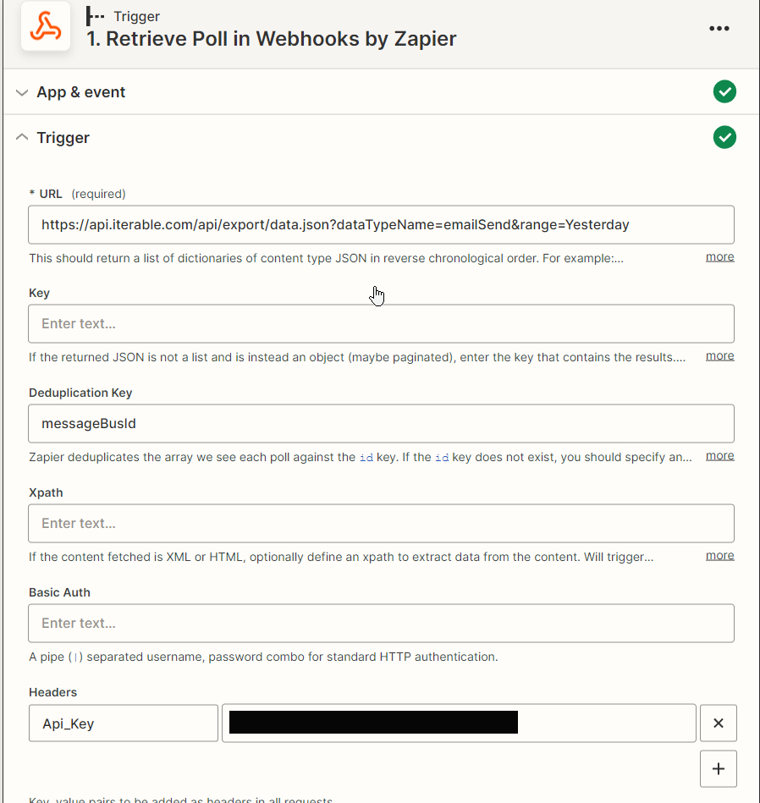Click the URL input field

[381, 225]
